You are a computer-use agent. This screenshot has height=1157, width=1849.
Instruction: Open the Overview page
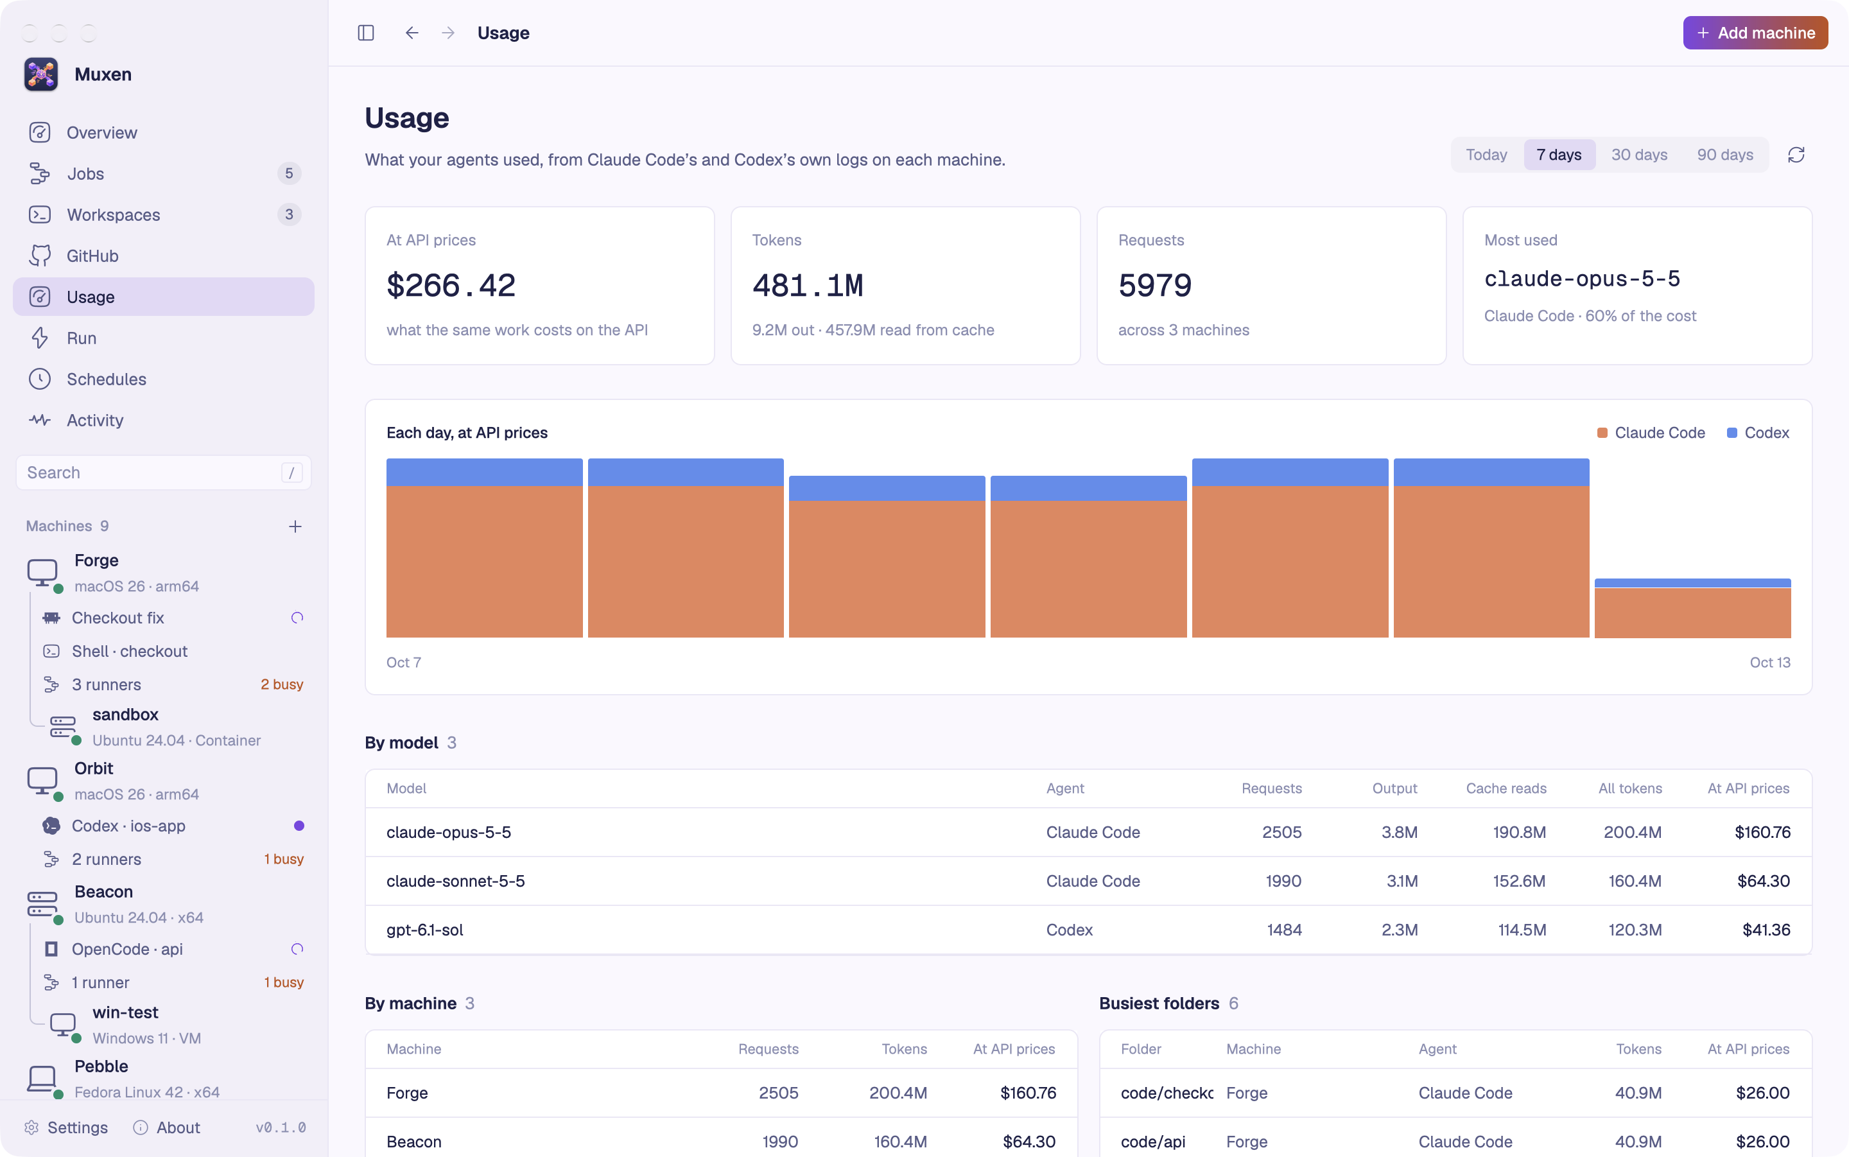164,132
